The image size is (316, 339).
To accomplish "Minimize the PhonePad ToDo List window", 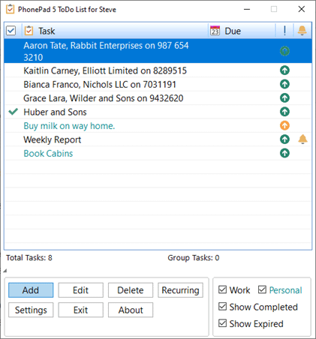I will click(x=247, y=9).
